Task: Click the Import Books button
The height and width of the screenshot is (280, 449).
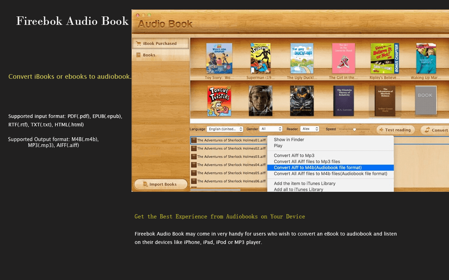Action: (161, 184)
